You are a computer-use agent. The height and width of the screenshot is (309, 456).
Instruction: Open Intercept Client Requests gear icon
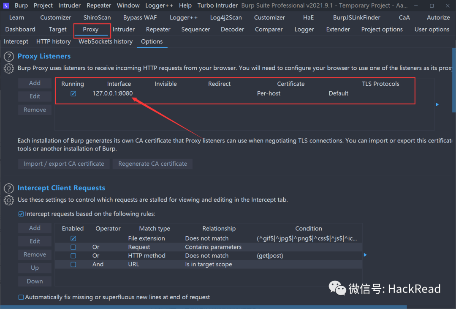click(9, 200)
